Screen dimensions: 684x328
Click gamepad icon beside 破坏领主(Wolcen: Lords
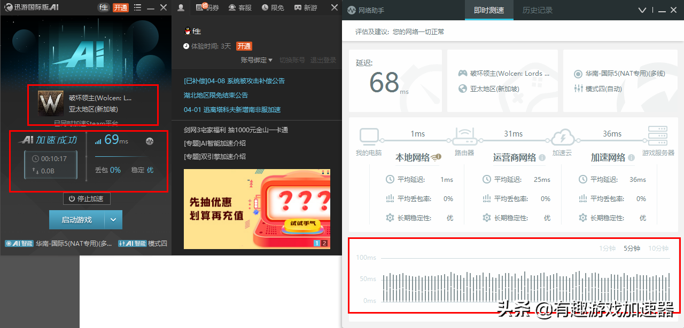pos(463,73)
